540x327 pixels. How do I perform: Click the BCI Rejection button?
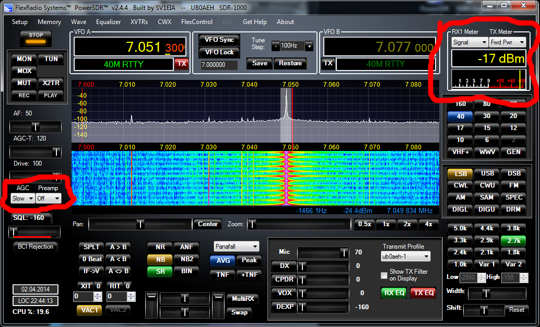tap(36, 247)
